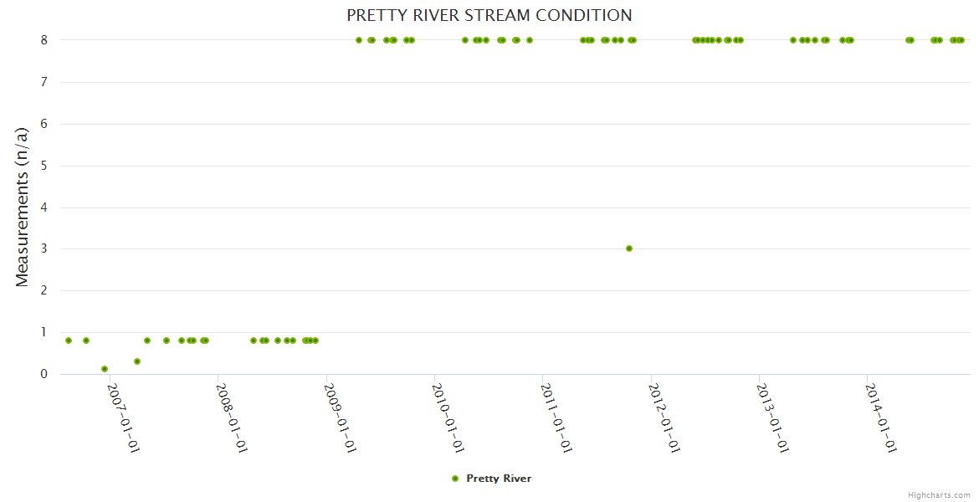Viewport: 979px width, 502px height.
Task: Click the green legend marker dot
Action: coord(455,479)
